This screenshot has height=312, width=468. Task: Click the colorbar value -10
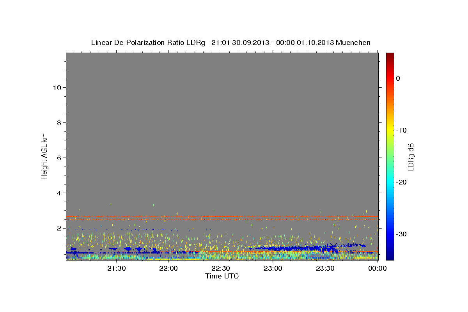tap(401, 130)
